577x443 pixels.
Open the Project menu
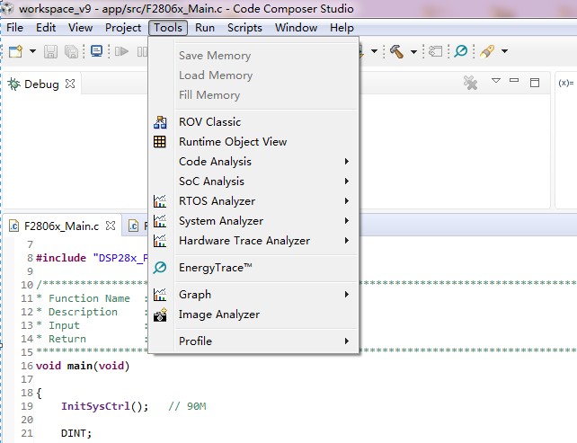tap(123, 28)
